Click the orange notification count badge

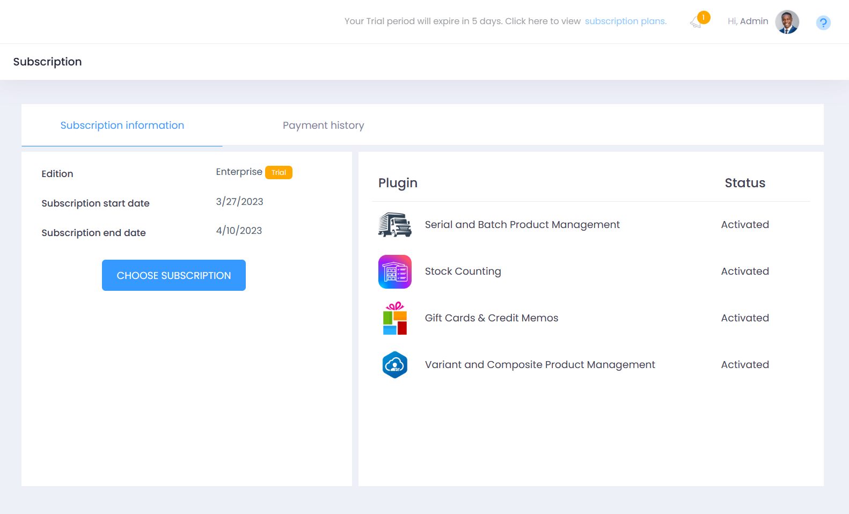(x=704, y=18)
